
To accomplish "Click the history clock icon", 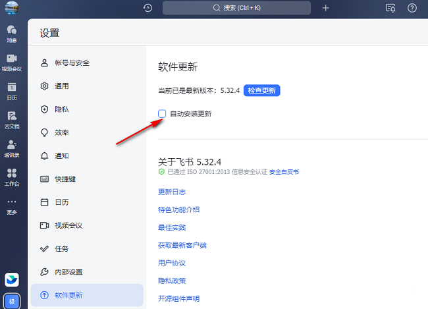I will 148,8.
